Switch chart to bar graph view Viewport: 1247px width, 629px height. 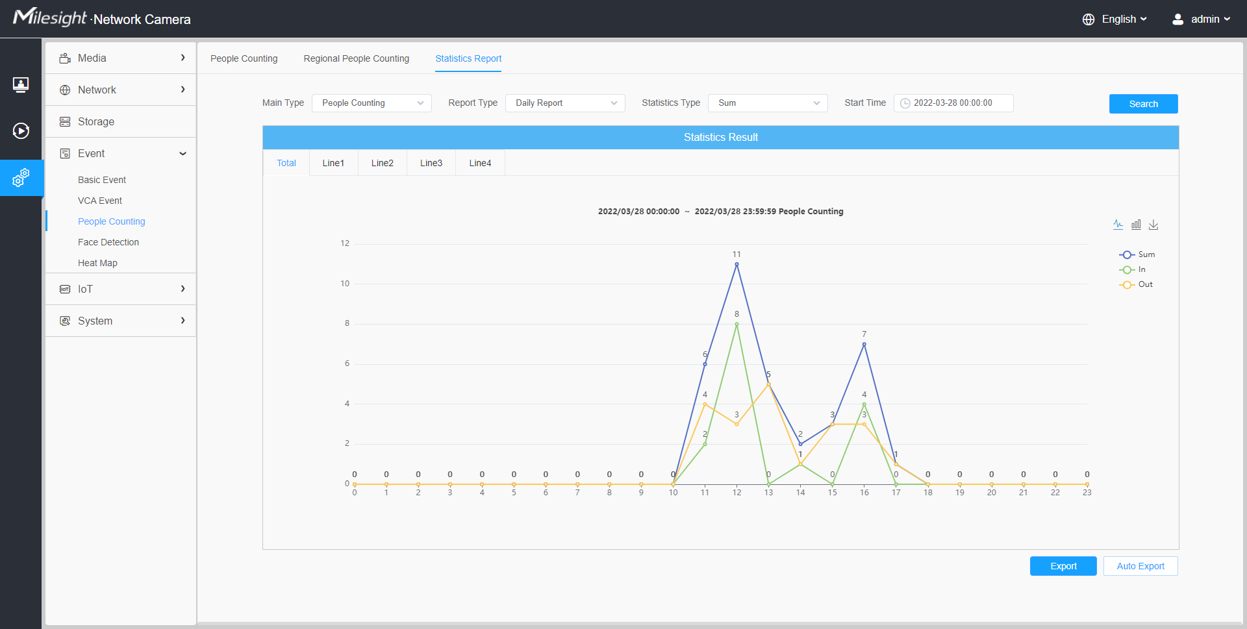pos(1136,225)
